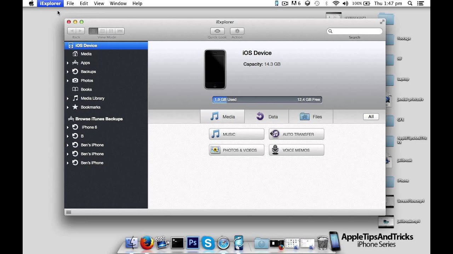Click the Time Machine menu bar icon

[317, 4]
